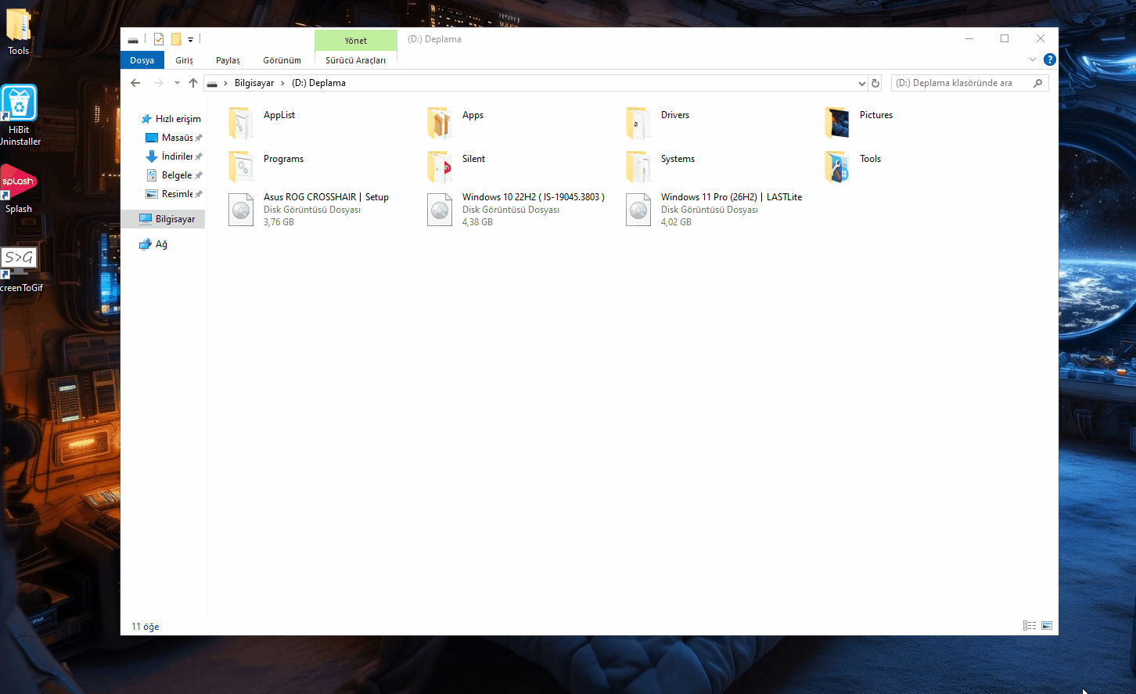Image resolution: width=1136 pixels, height=694 pixels.
Task: Select the Windows 10 22H2 disk image icon
Action: pyautogui.click(x=440, y=210)
